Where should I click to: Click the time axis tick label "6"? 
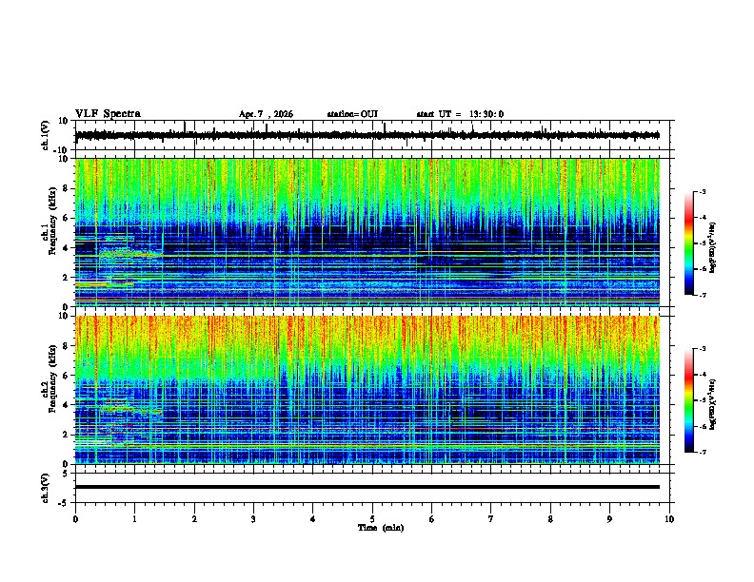click(x=432, y=519)
